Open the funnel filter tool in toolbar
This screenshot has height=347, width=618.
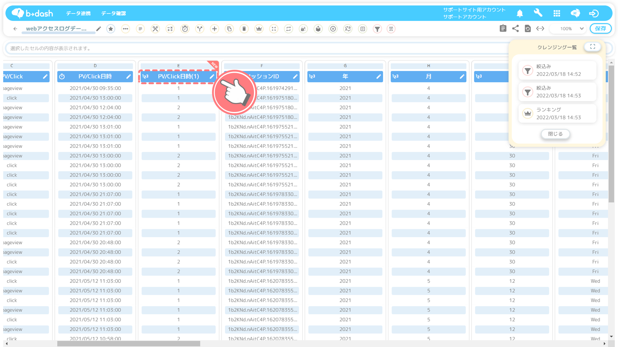coord(377,29)
